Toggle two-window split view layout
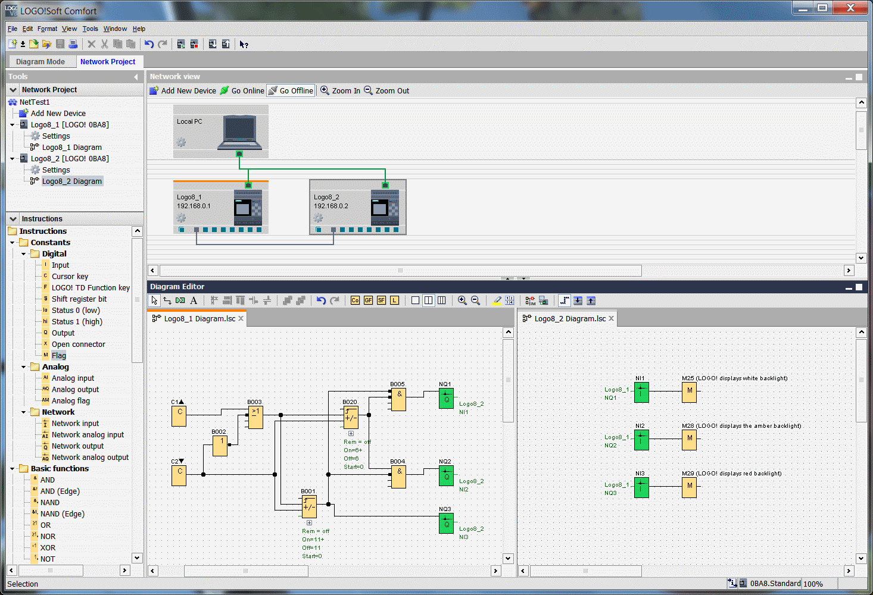 (428, 300)
